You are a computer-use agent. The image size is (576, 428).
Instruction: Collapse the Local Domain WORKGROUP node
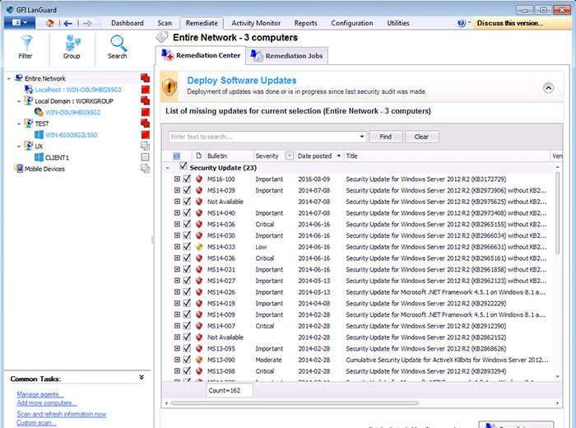click(19, 101)
